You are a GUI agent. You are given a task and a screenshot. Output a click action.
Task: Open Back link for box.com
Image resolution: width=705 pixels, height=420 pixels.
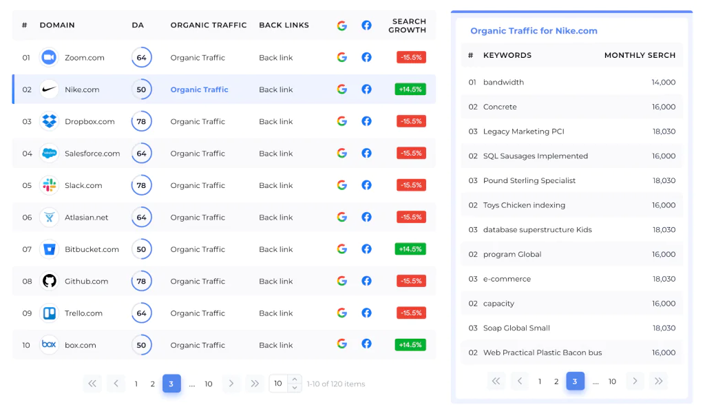point(275,345)
